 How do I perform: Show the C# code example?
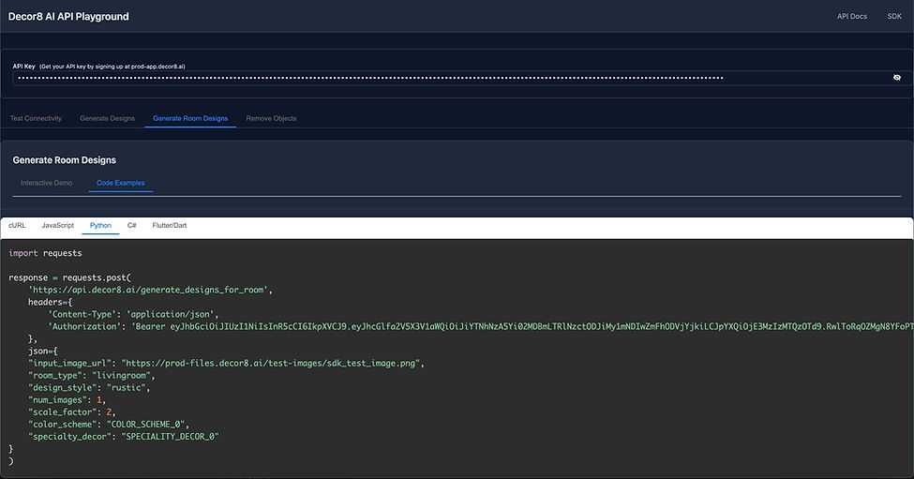tap(132, 226)
